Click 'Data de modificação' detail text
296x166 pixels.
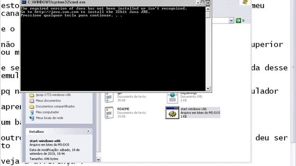coord(55,152)
